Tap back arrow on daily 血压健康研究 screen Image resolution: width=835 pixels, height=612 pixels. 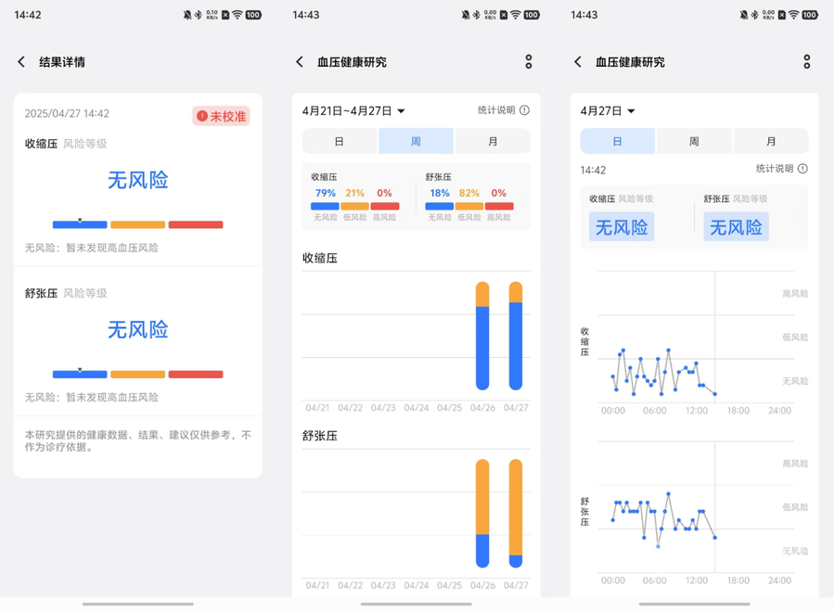[578, 62]
